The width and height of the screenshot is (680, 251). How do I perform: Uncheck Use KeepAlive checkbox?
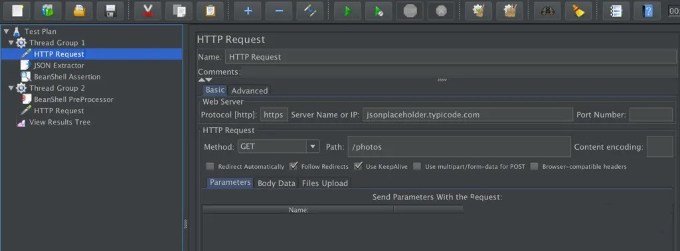358,166
